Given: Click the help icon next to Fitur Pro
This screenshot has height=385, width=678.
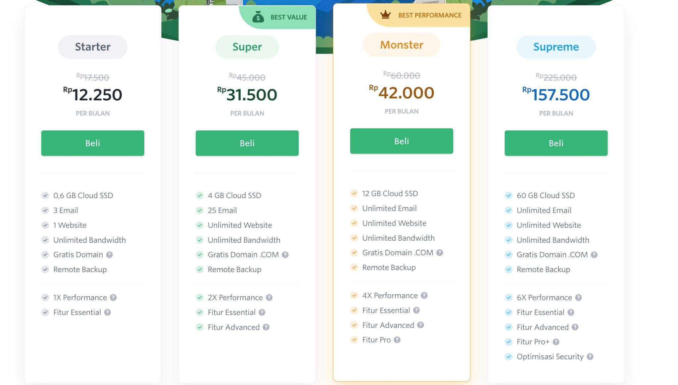Looking at the screenshot, I should click(x=397, y=340).
